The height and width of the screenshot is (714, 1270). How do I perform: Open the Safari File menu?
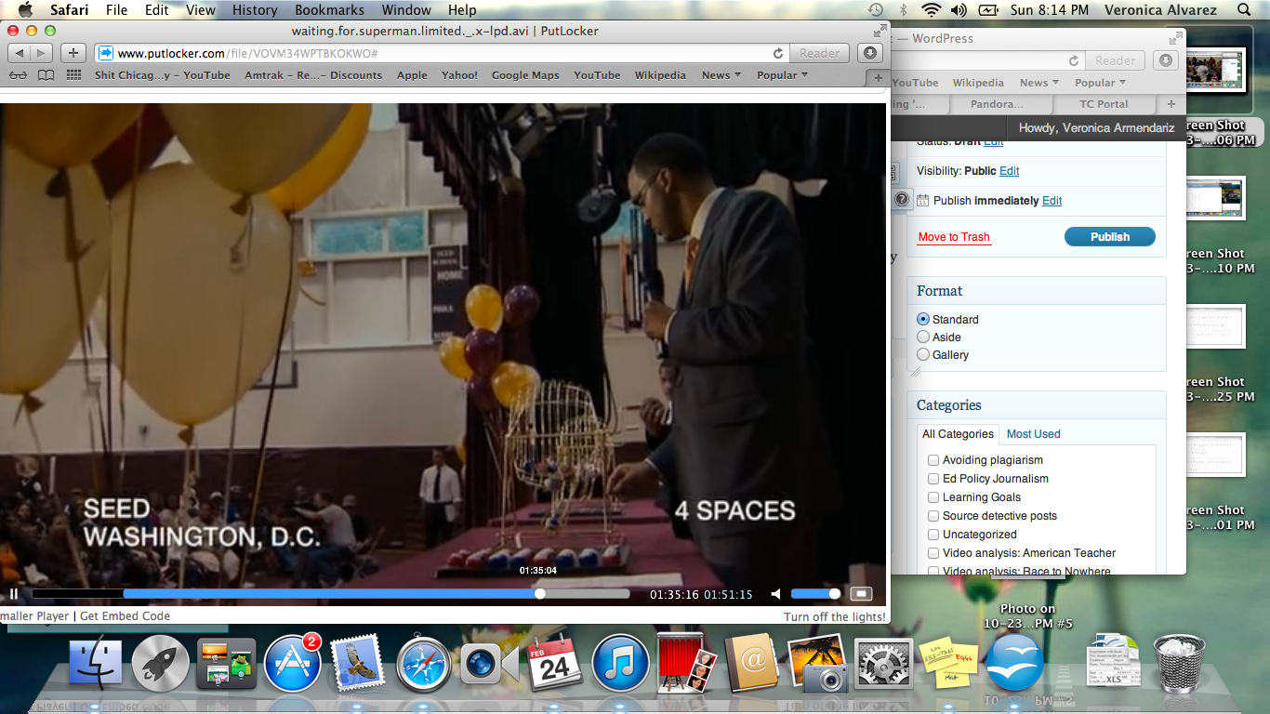(x=116, y=10)
